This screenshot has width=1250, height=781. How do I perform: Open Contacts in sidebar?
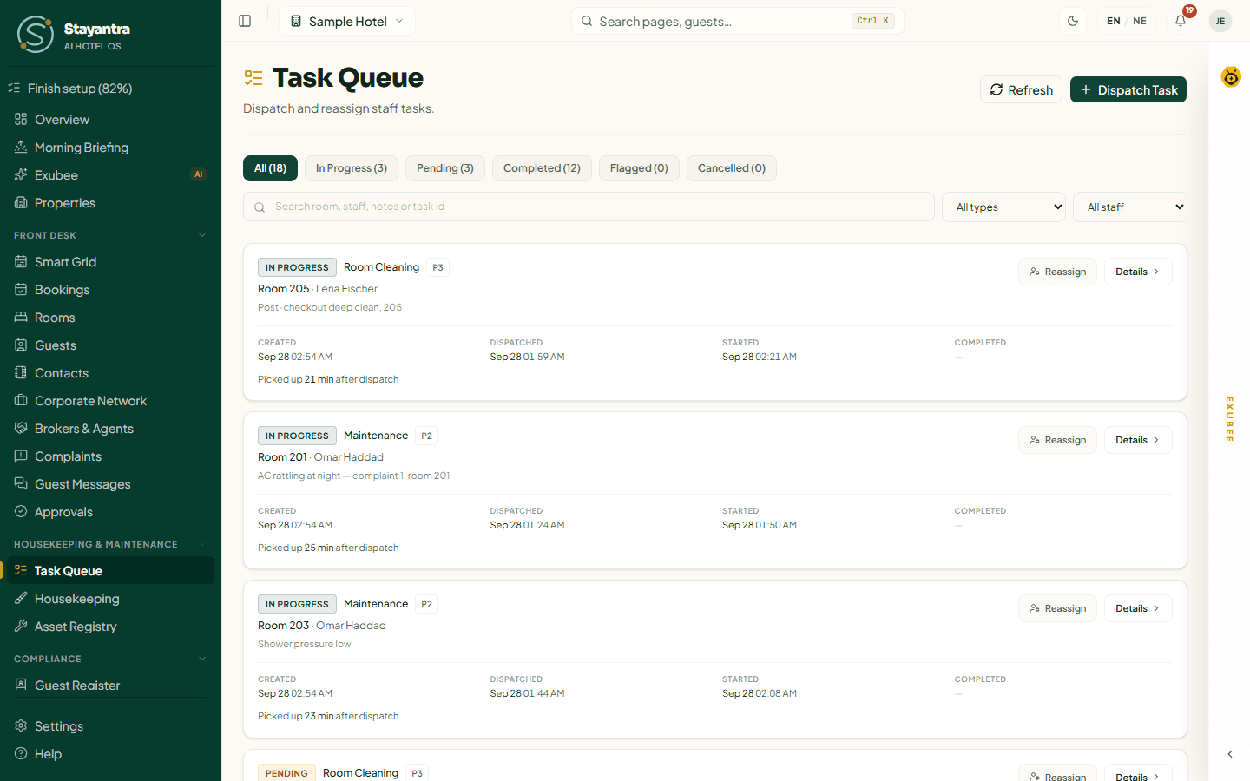coord(110,373)
